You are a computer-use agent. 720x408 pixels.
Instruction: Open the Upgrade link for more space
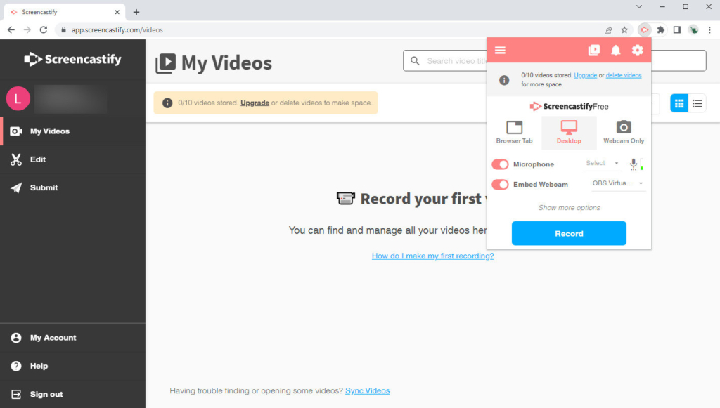coord(585,74)
